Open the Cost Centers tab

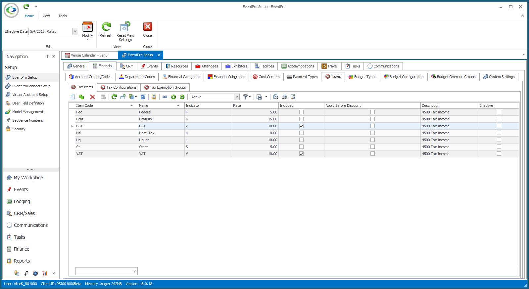(x=266, y=77)
